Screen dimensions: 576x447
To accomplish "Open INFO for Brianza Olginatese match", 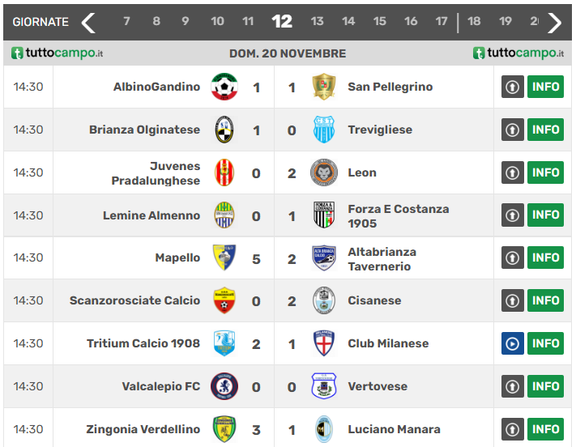I will 545,130.
